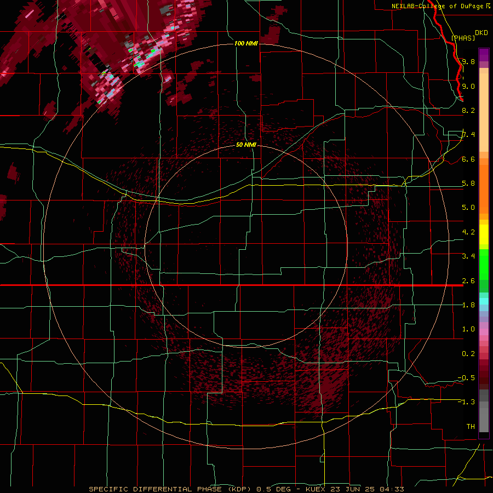
Task: Select the 1.0 legend value
Action: click(x=468, y=329)
